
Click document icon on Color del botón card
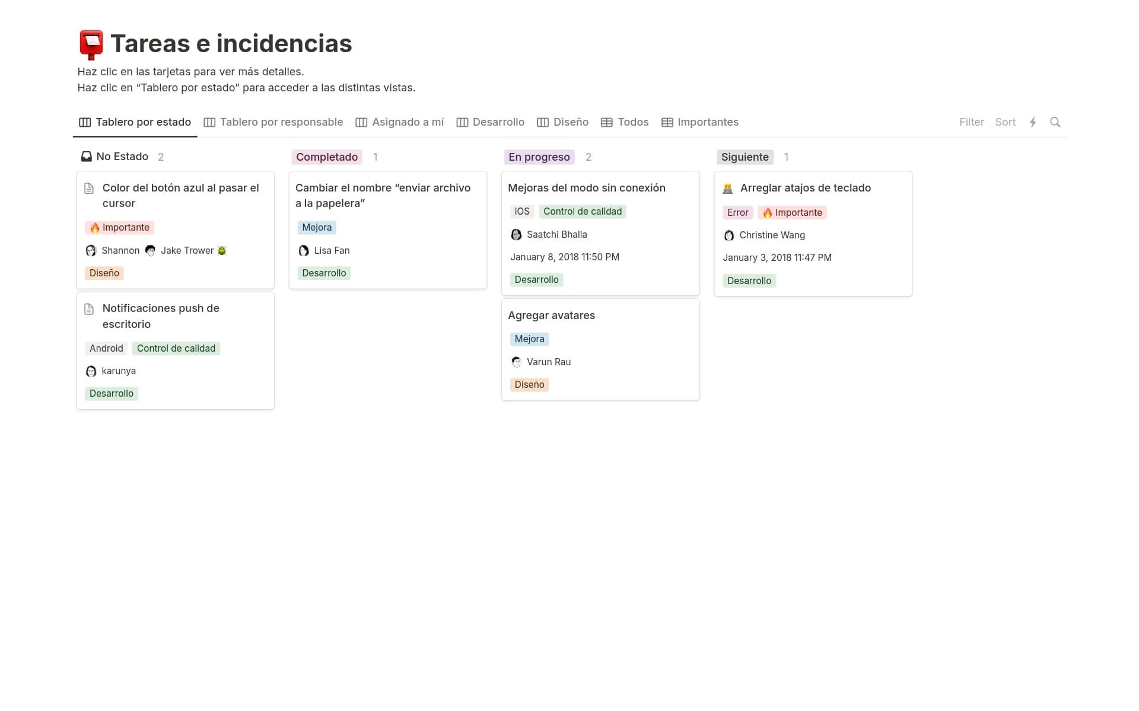coord(89,189)
